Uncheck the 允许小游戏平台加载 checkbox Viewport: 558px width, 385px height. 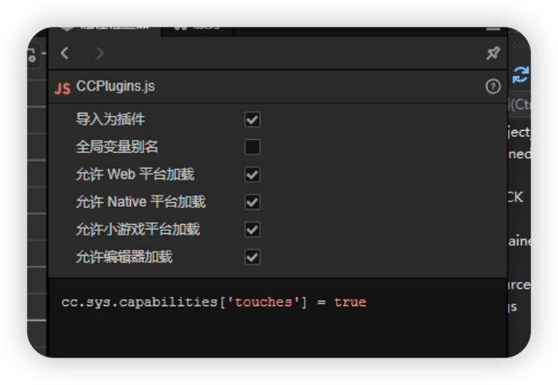click(252, 230)
